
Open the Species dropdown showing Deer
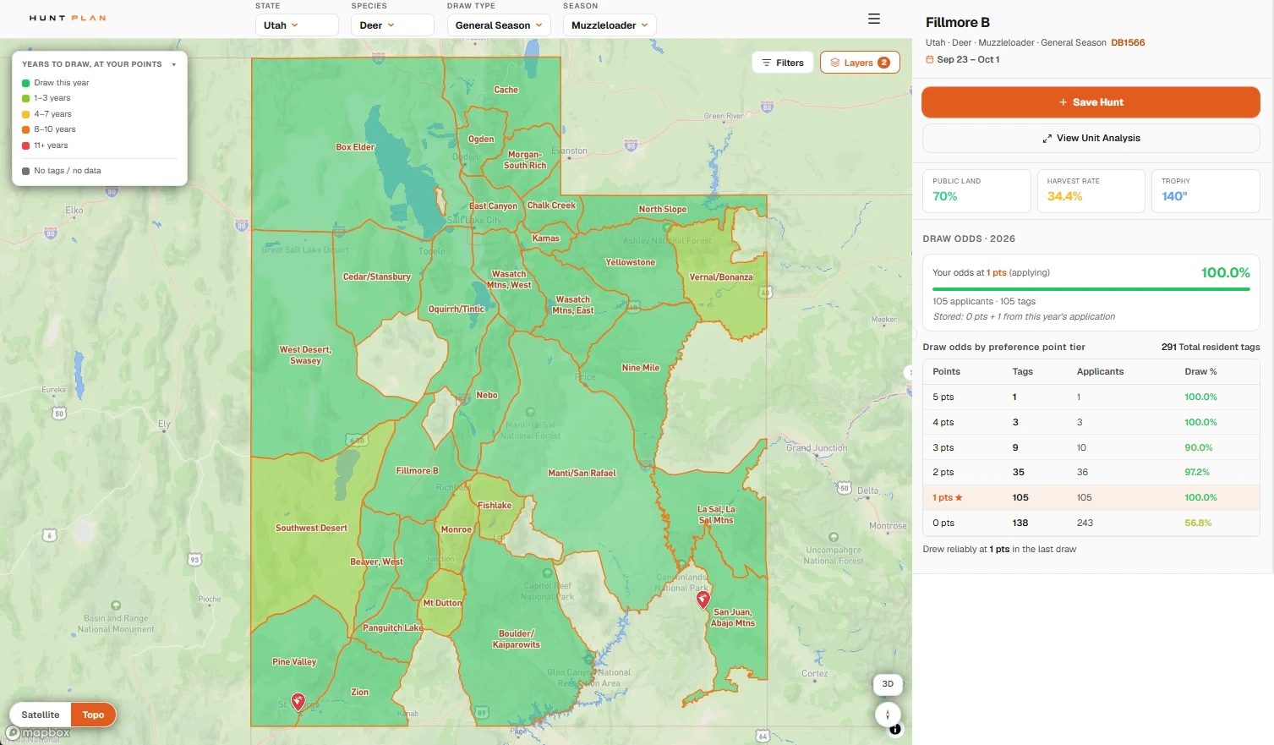pos(392,25)
